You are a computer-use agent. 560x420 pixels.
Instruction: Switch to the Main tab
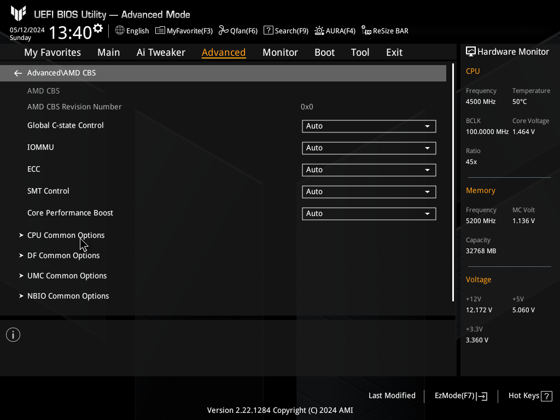point(109,52)
